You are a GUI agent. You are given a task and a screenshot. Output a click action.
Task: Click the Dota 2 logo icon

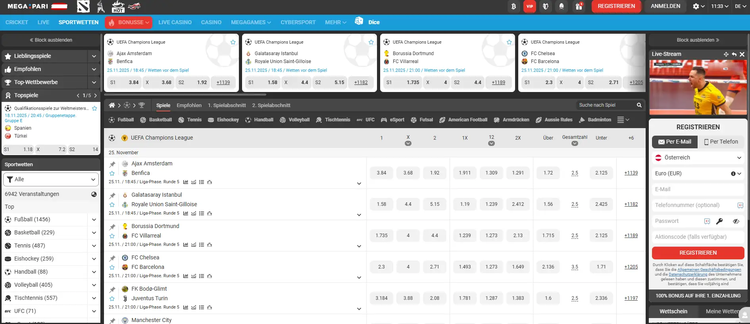(x=83, y=6)
